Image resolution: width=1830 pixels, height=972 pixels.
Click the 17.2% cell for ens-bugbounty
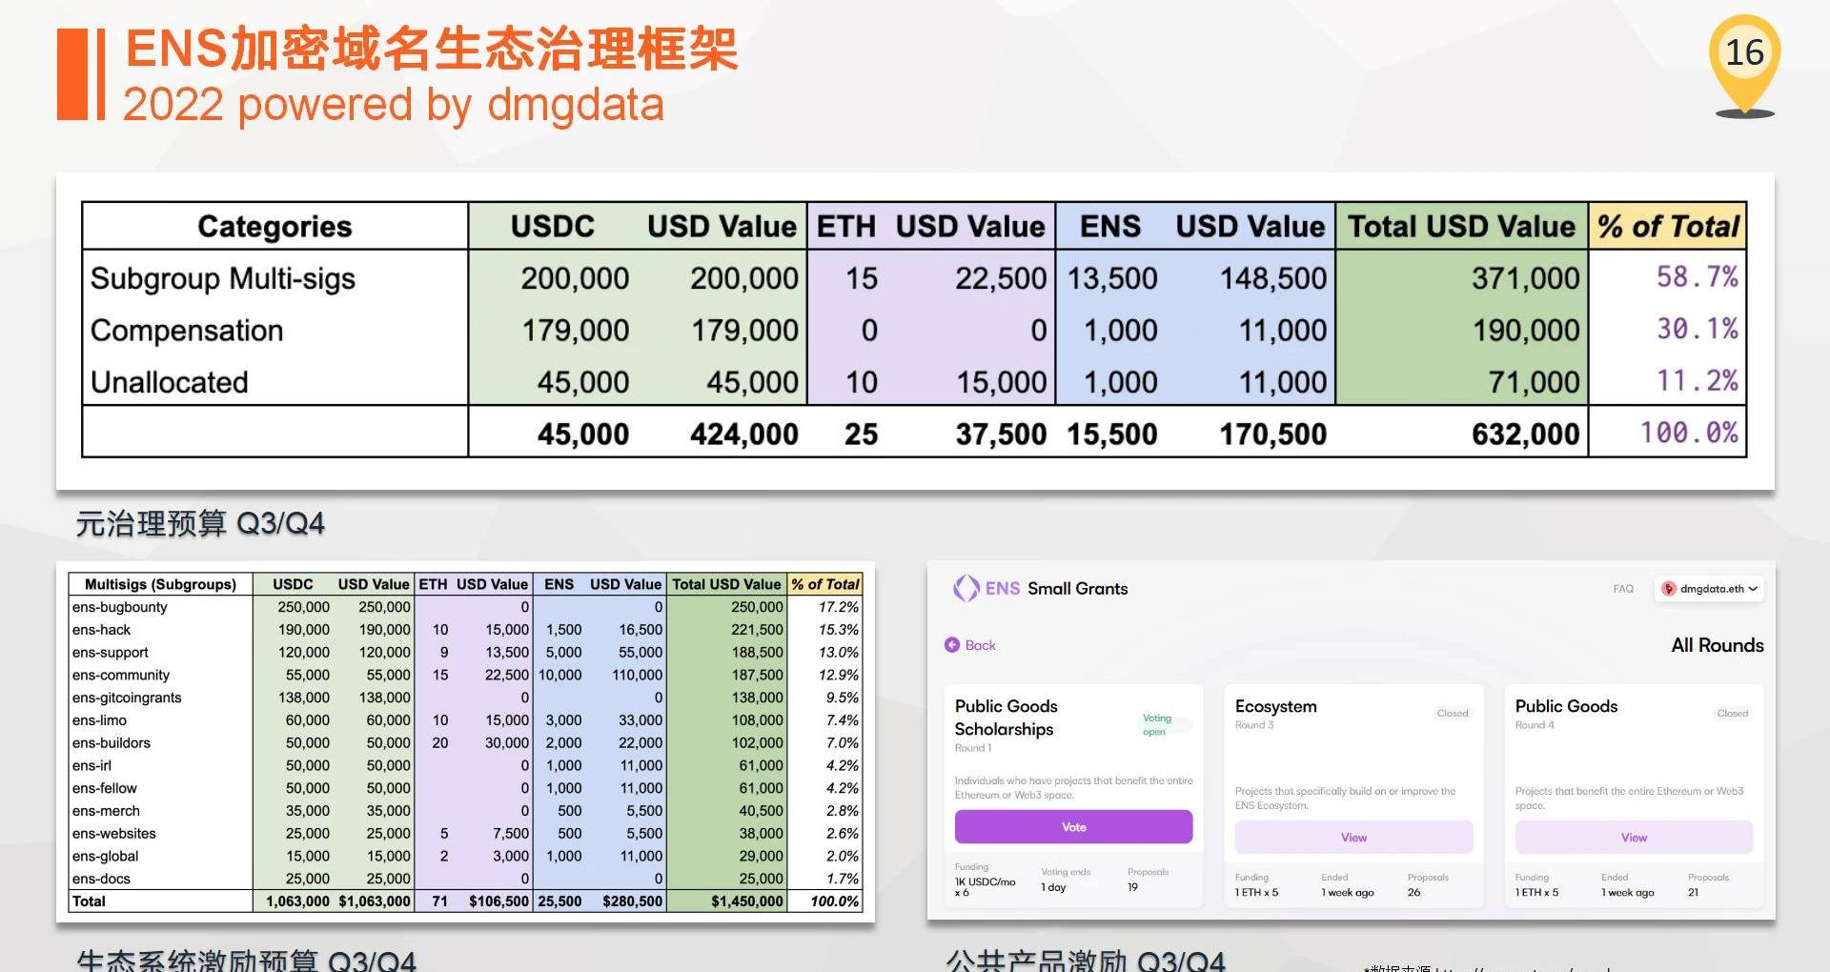839,607
